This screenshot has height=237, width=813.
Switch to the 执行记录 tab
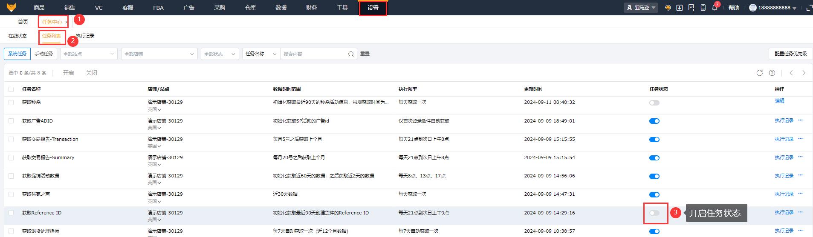pos(85,36)
